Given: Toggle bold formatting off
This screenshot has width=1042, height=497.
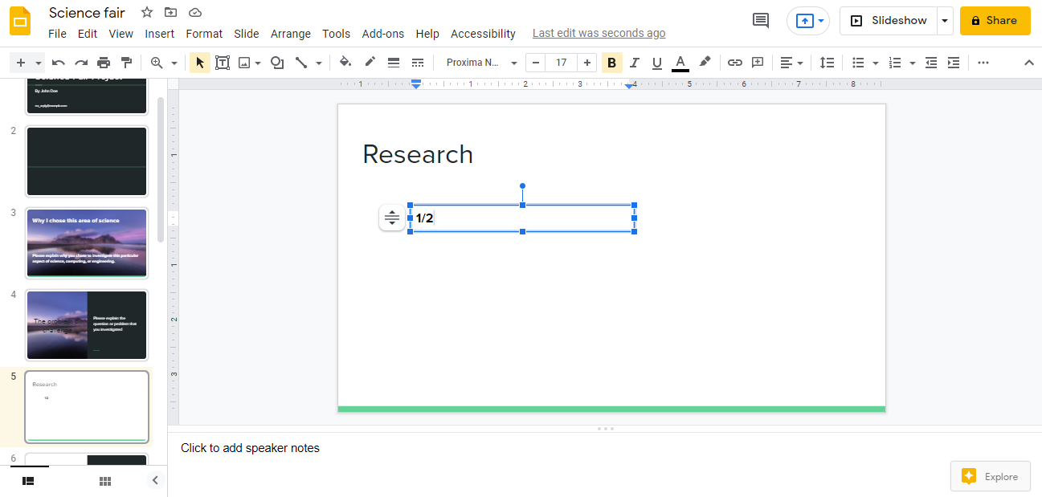Looking at the screenshot, I should point(611,62).
